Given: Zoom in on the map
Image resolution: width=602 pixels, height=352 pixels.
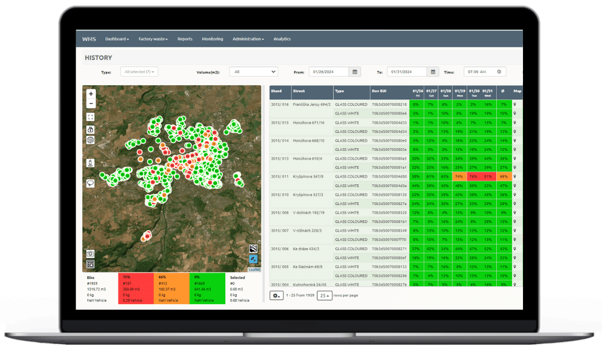Looking at the screenshot, I should point(91,94).
